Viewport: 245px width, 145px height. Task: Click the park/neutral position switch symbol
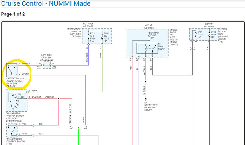17,100
